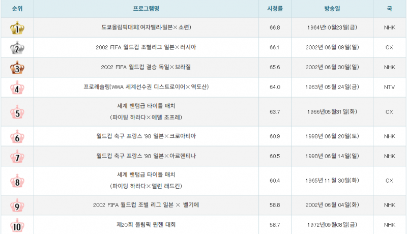Image resolution: width=407 pixels, height=234 pixels.
Task: Click the rating value 66.1
Action: 275,47
